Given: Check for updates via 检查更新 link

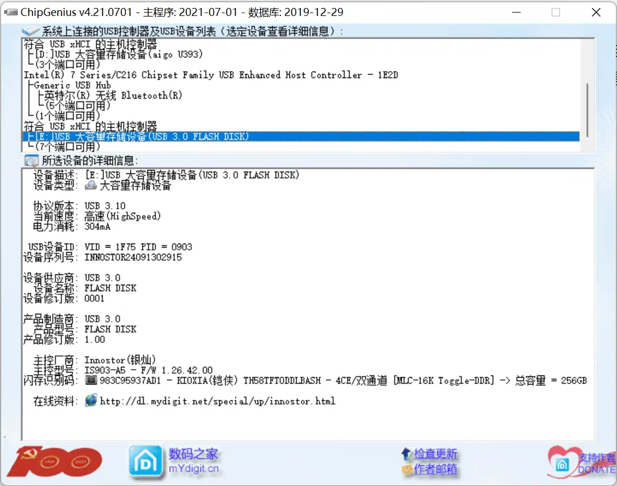Looking at the screenshot, I should click(x=435, y=454).
